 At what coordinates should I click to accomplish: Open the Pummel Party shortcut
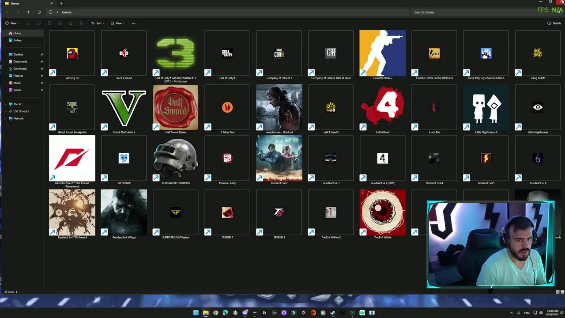click(x=227, y=160)
